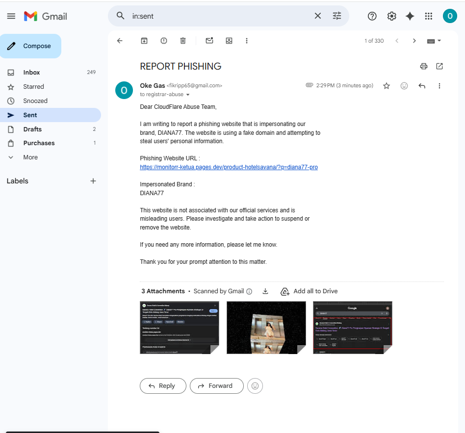Open the first attachment thumbnail
Screen dimensions: 465x433
coord(180,328)
